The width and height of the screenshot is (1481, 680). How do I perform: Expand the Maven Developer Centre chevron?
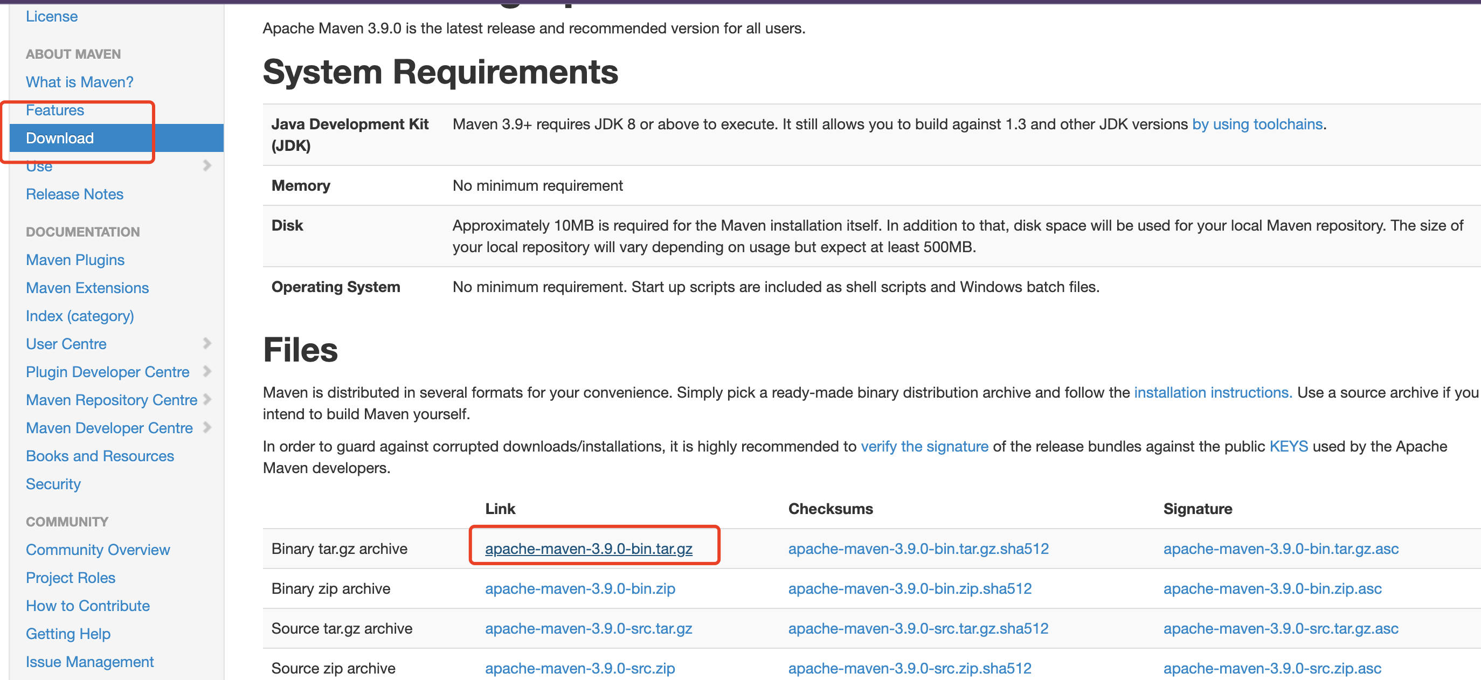207,427
